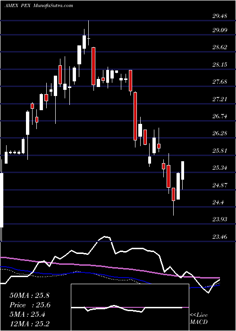The width and height of the screenshot is (236, 331).
Task: Select the 27.68 price axis label
Action: (220, 82)
